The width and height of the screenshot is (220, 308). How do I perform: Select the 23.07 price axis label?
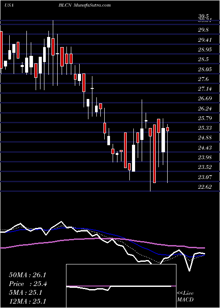(205, 177)
